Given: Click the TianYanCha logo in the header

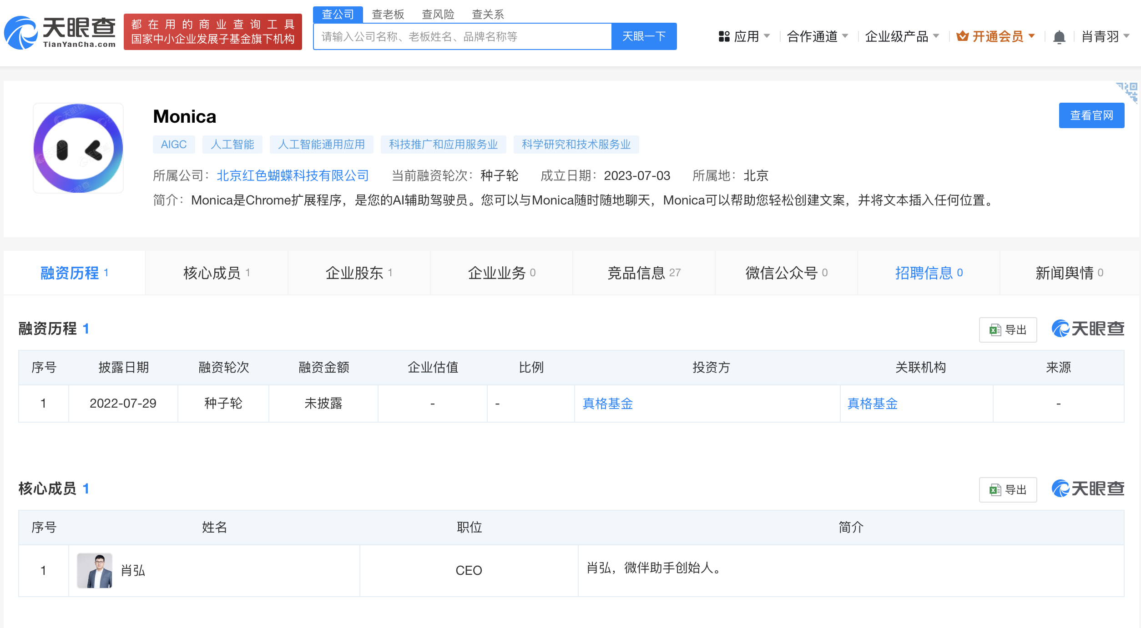Looking at the screenshot, I should click(x=60, y=32).
